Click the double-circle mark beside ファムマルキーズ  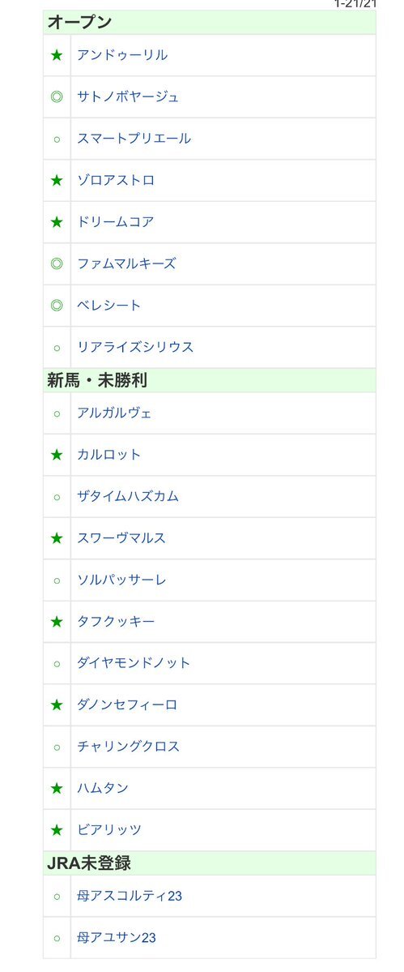57,263
